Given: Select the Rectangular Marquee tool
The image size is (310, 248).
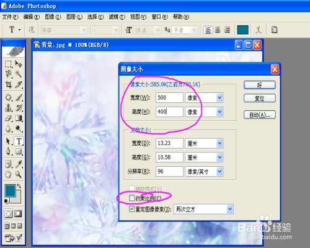Looking at the screenshot, I should 8,64.
